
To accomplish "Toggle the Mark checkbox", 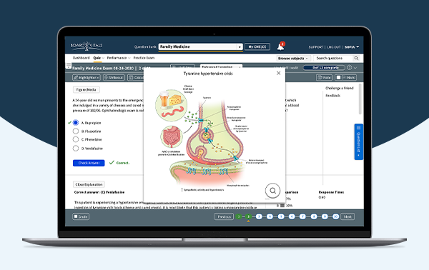I will click(x=339, y=78).
